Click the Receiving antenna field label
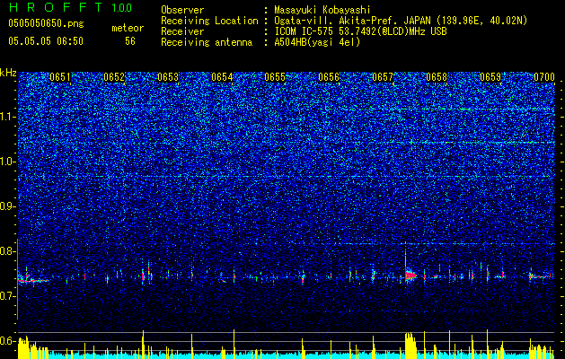The width and height of the screenshot is (565, 359). 207,43
